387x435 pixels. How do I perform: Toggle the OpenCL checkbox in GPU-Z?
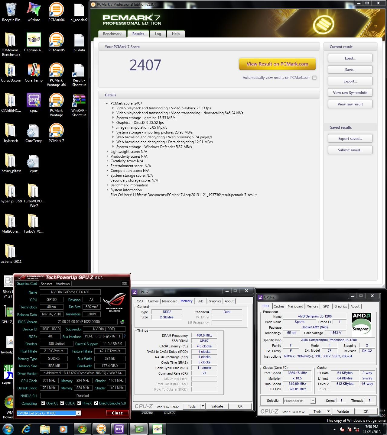43,403
